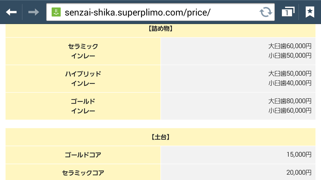The height and width of the screenshot is (180, 321).
Task: Select the ゴールド インレー row label
Action: (x=83, y=106)
